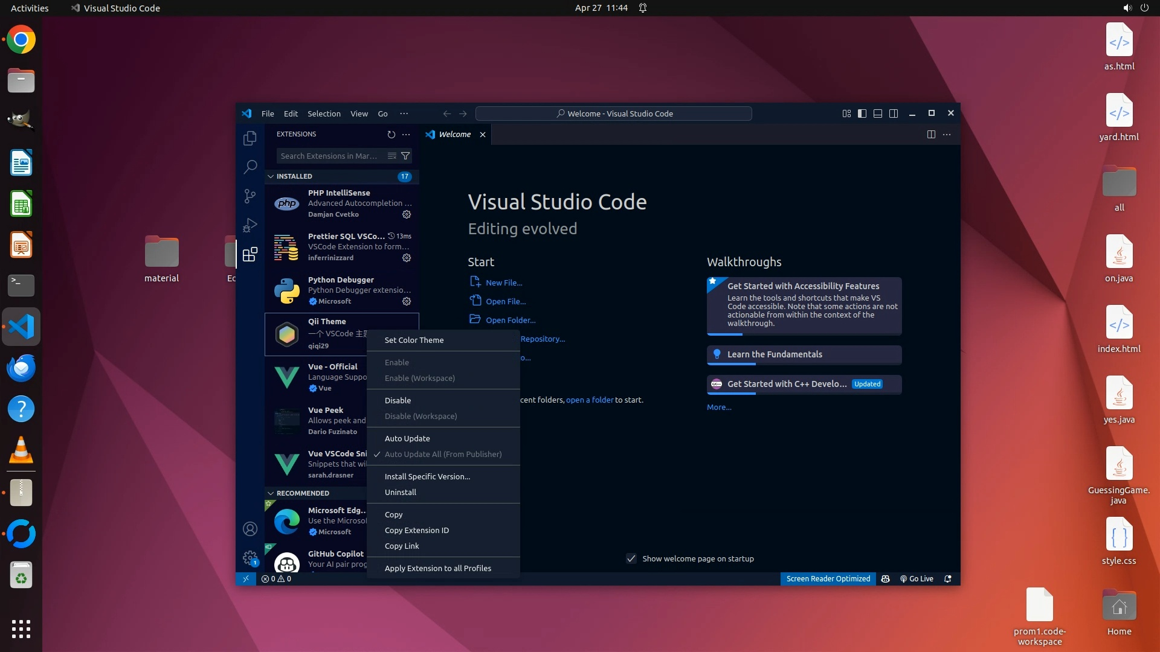Open the Search view icon
Viewport: 1160px width, 652px height.
point(250,167)
